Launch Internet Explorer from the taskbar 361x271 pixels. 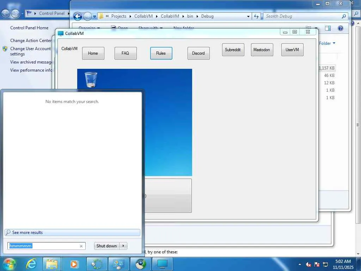(31, 264)
